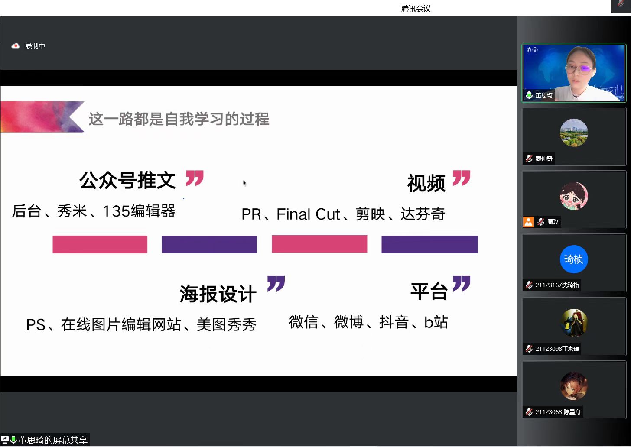The image size is (631, 447).
Task: Click 沈琦桢's muted microphone icon
Action: (x=529, y=285)
